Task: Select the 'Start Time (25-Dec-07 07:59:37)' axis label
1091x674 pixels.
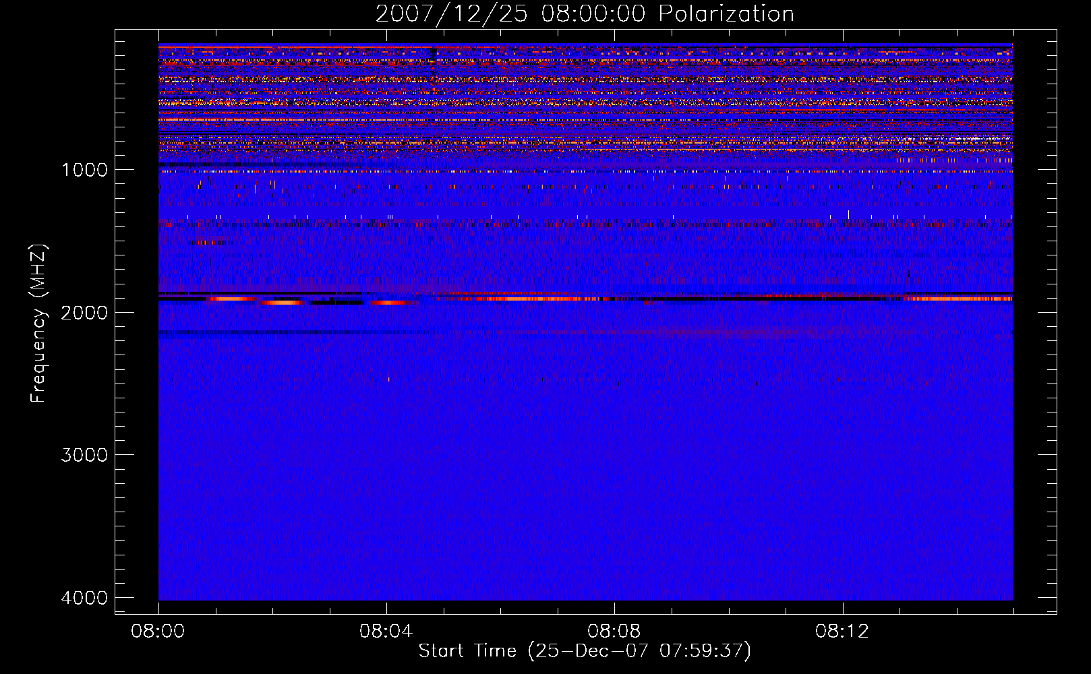Action: 585,651
